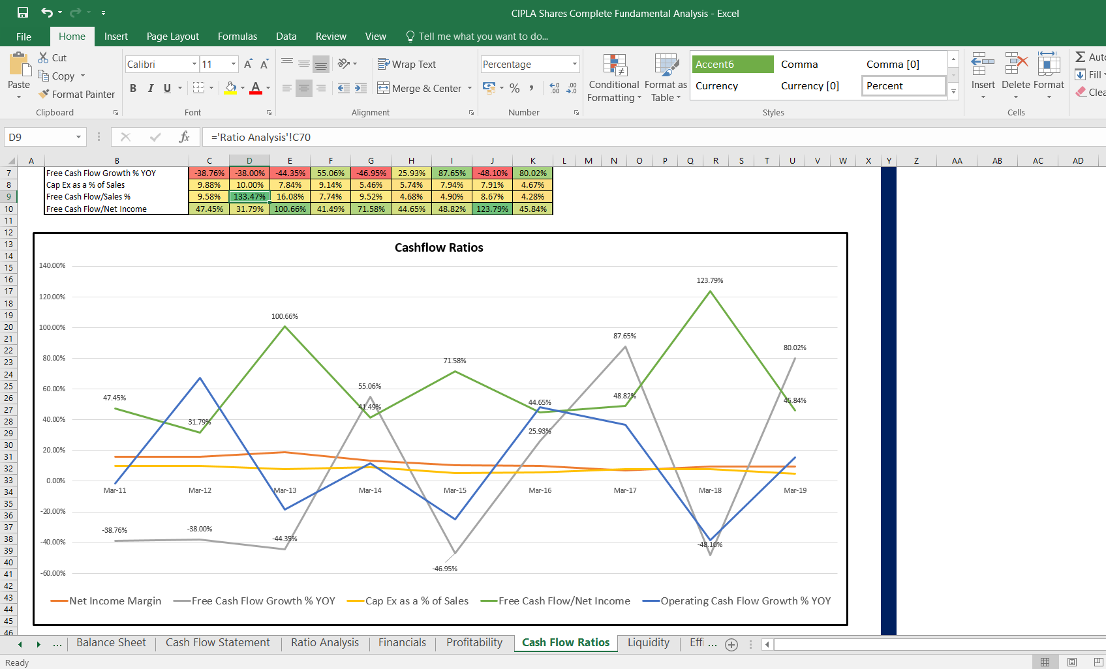Toggle Wrap Text for the cell
The image size is (1106, 669).
tap(407, 64)
